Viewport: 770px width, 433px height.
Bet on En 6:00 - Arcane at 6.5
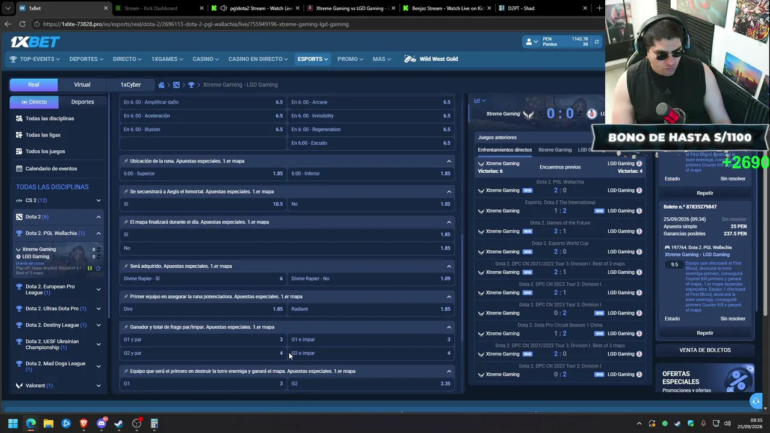(371, 102)
